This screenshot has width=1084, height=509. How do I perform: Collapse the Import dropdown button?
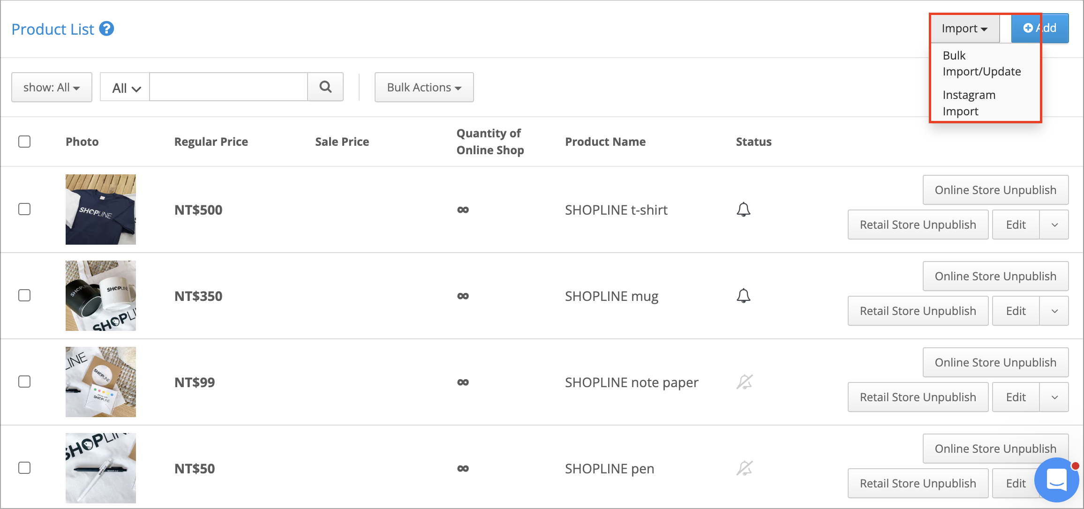click(x=965, y=29)
